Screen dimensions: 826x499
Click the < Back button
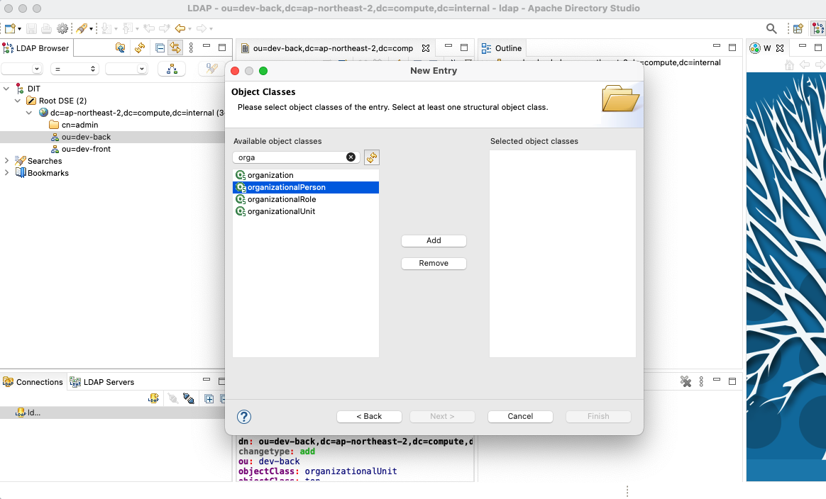[369, 416]
